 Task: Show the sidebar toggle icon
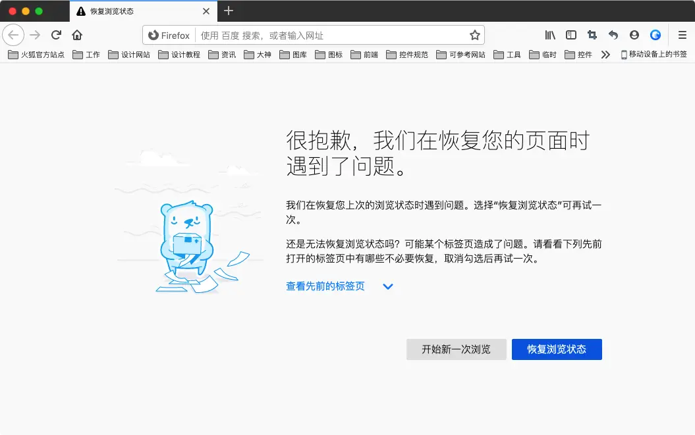coord(571,35)
